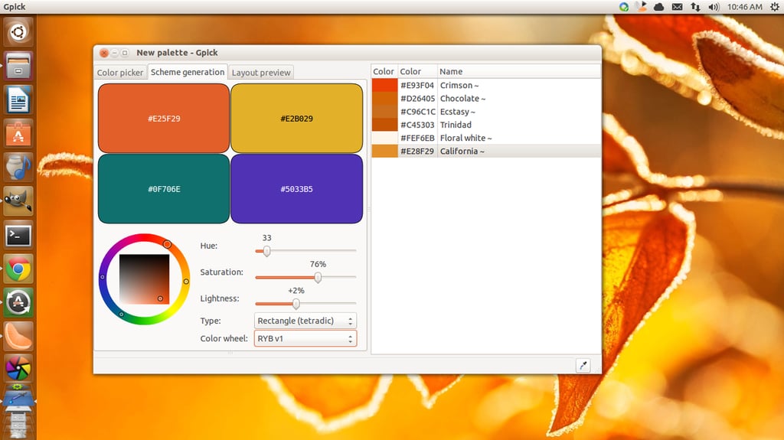Open the Gpick menu in top panel
This screenshot has height=440, width=784.
[15, 6]
